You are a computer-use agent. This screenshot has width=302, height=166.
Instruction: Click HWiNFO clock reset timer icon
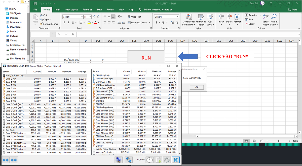(149, 160)
